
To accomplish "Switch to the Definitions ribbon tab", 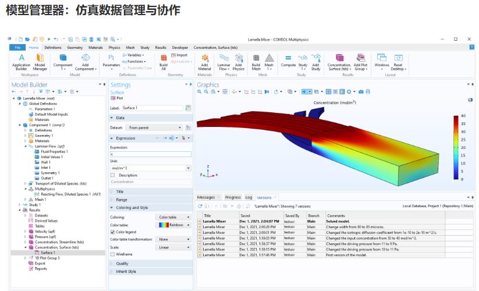I will pyautogui.click(x=53, y=48).
